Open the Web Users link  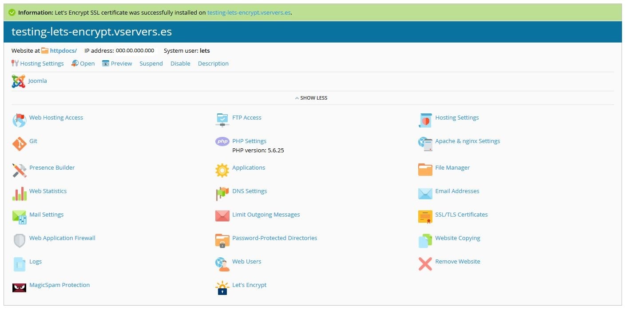pyautogui.click(x=247, y=261)
